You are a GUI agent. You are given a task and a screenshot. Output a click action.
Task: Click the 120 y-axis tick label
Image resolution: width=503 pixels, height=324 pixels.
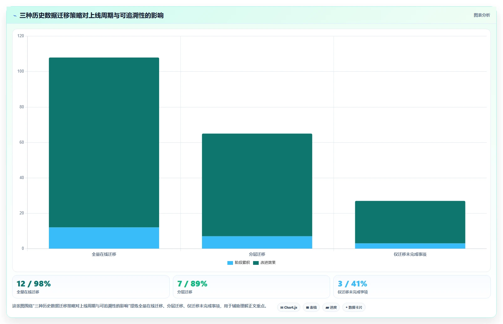[x=21, y=36]
